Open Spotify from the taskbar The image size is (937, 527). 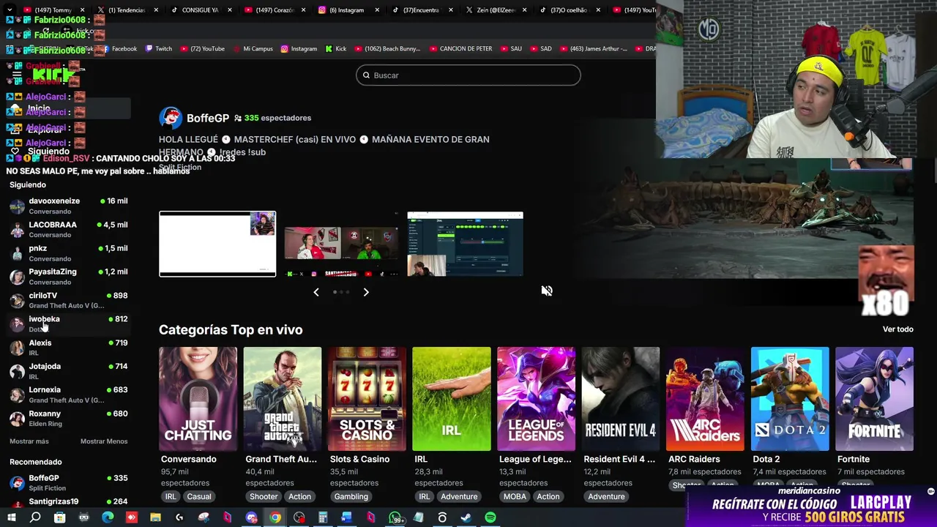[490, 517]
